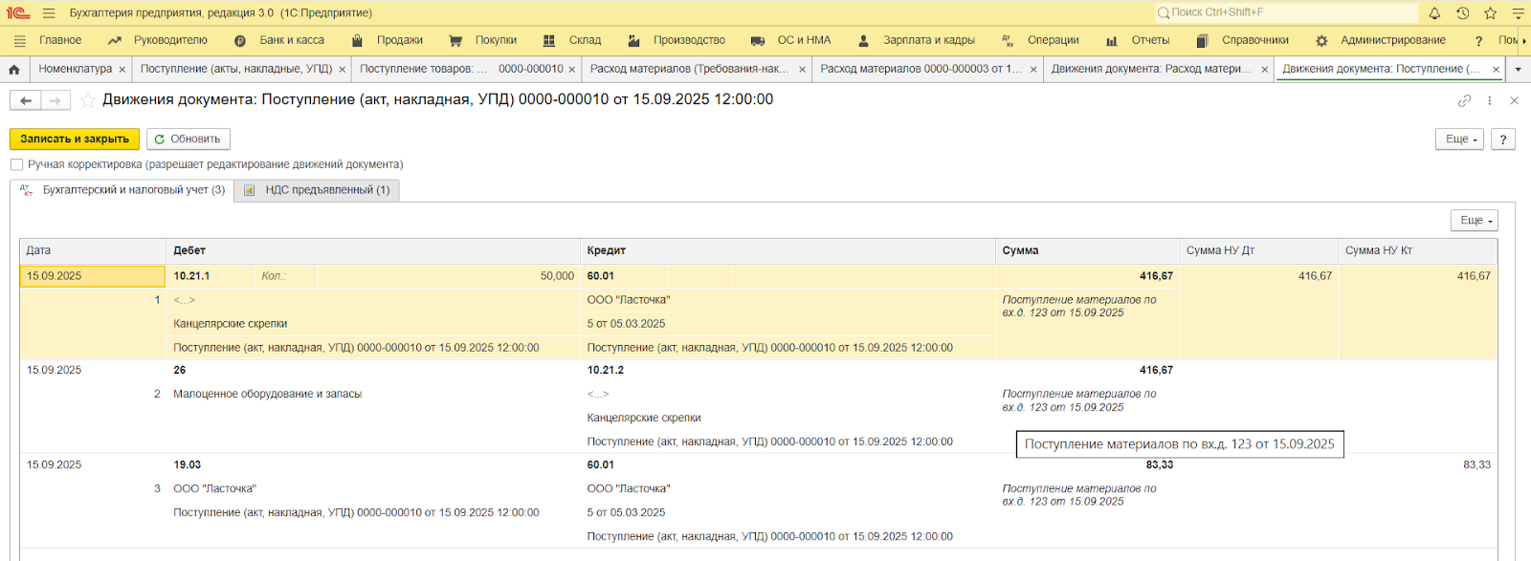Click the search input field
This screenshot has width=1531, height=561.
[x=1287, y=13]
